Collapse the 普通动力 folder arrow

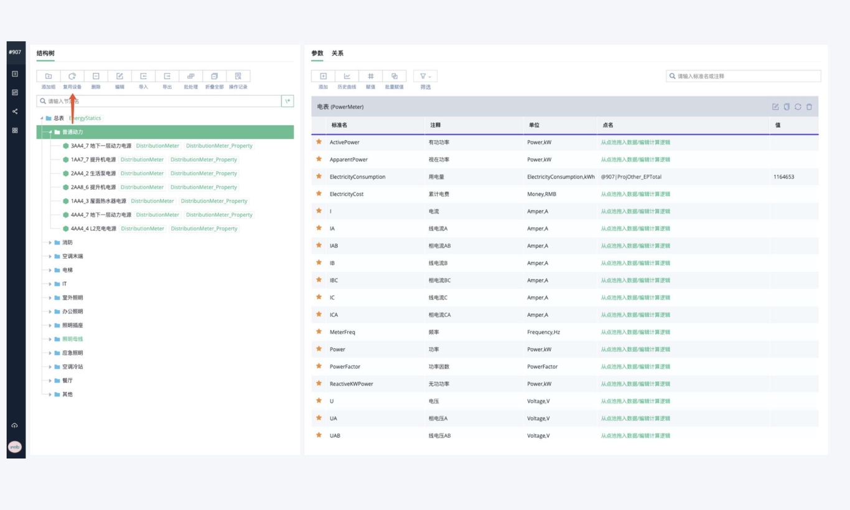point(50,132)
